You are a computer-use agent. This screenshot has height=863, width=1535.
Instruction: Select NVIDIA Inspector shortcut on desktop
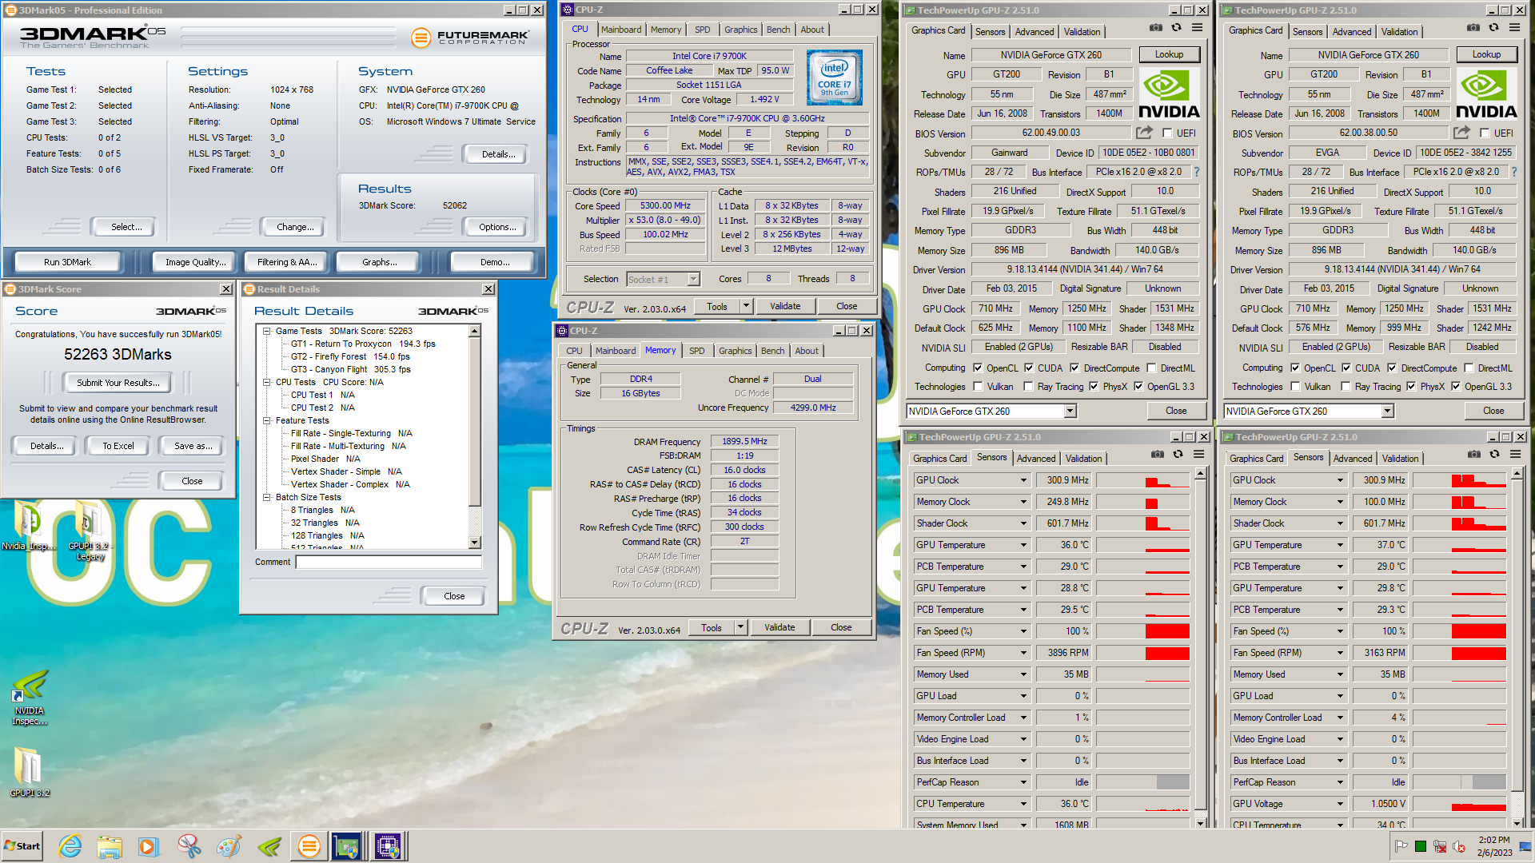tap(30, 698)
